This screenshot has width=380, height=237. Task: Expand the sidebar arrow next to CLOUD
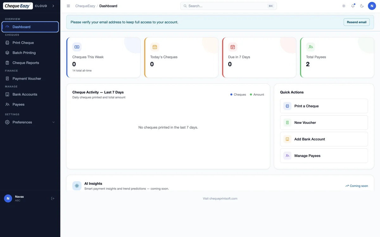tap(53, 6)
